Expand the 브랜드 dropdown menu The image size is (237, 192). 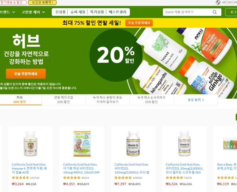7,12
